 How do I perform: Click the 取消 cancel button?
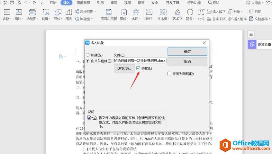tap(187, 61)
